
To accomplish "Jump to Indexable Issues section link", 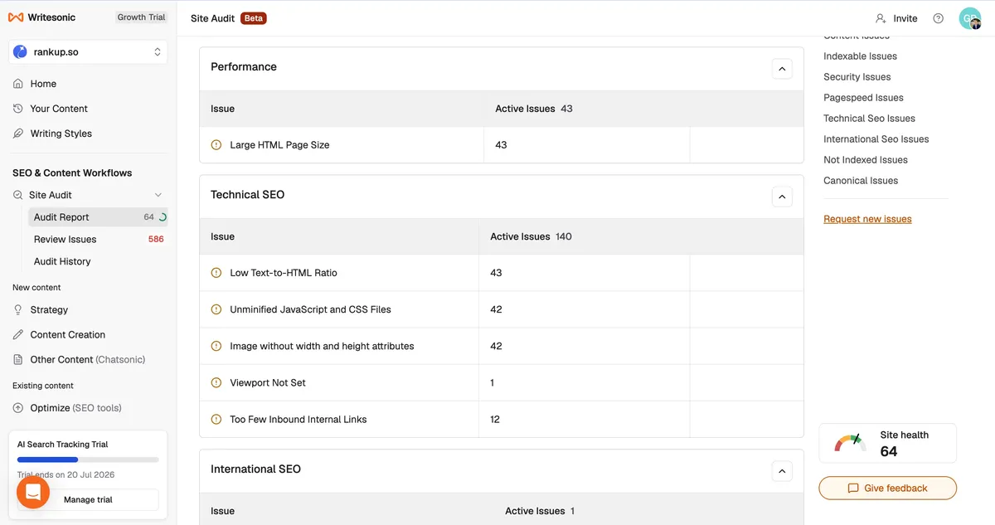I will tap(860, 56).
